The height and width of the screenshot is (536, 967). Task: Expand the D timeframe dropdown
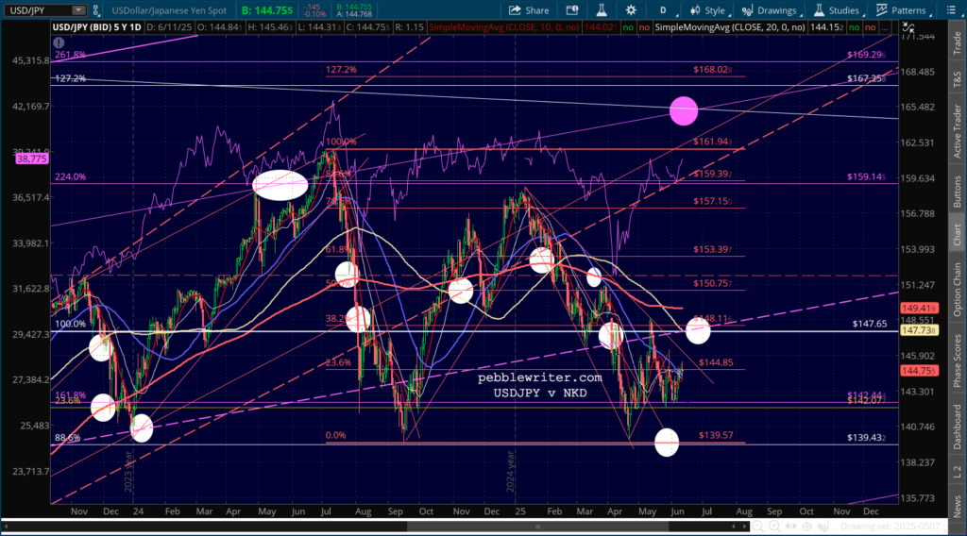click(667, 10)
